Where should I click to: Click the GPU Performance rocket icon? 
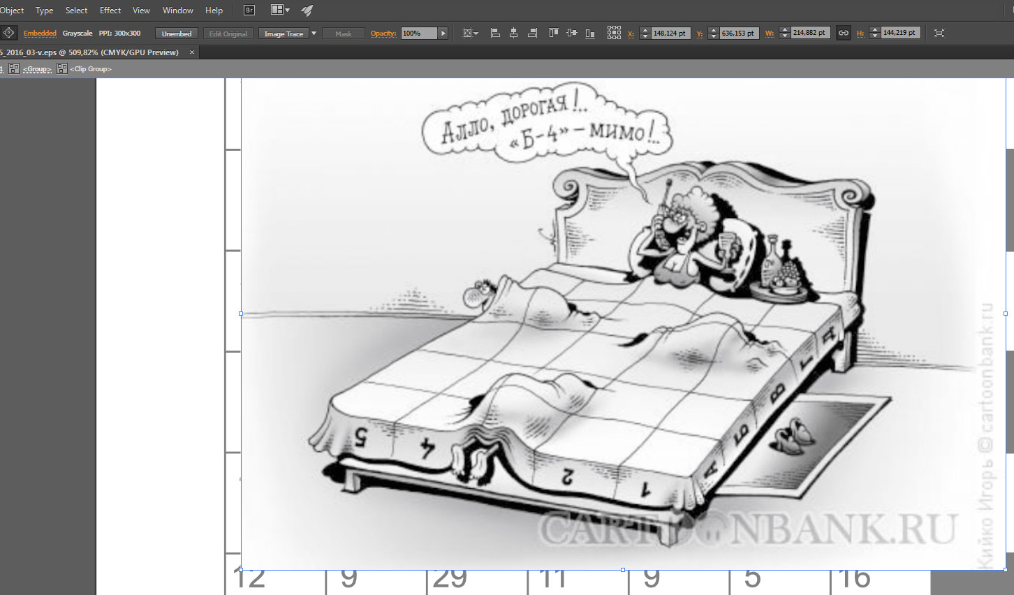pos(307,10)
